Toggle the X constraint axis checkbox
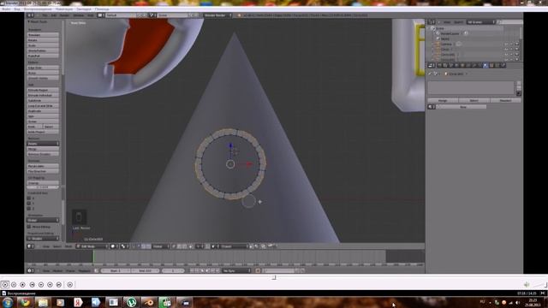The width and height of the screenshot is (548, 308). coord(29,198)
